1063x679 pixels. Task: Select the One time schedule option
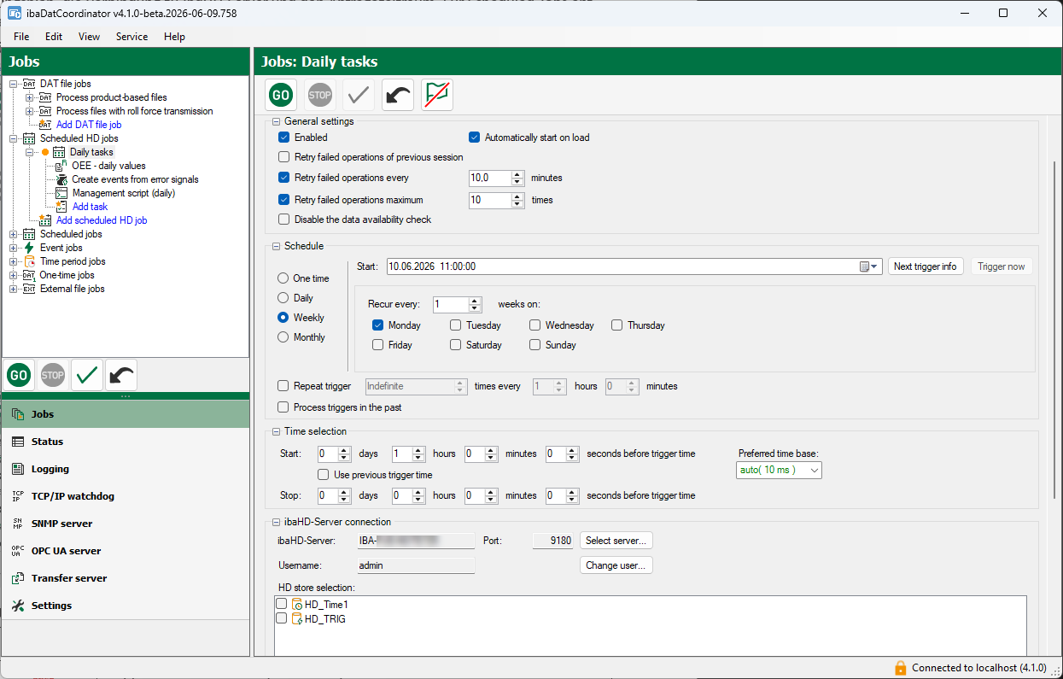pos(283,278)
